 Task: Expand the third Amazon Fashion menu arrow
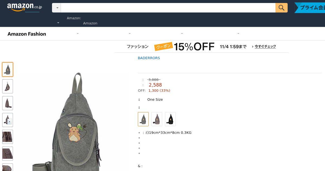tap(182, 34)
